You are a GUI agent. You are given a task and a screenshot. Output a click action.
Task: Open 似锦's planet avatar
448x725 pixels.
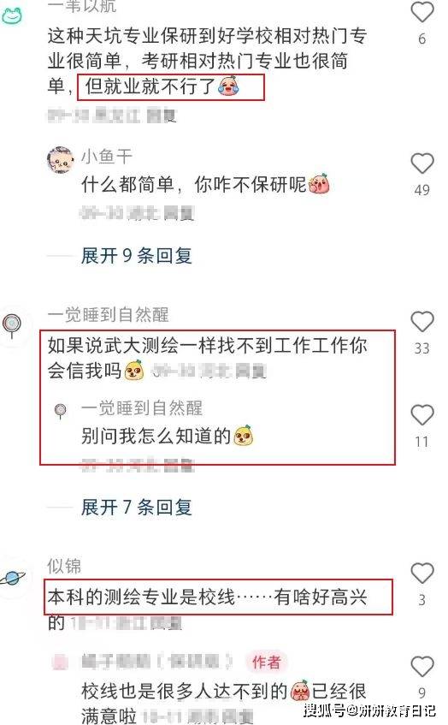click(x=13, y=579)
